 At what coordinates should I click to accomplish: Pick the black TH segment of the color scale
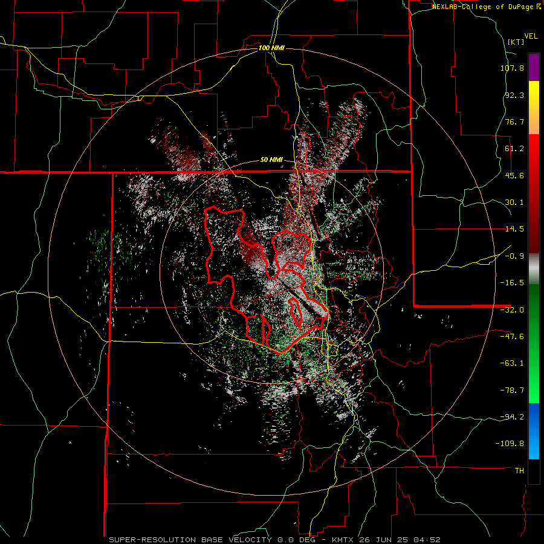[534, 471]
